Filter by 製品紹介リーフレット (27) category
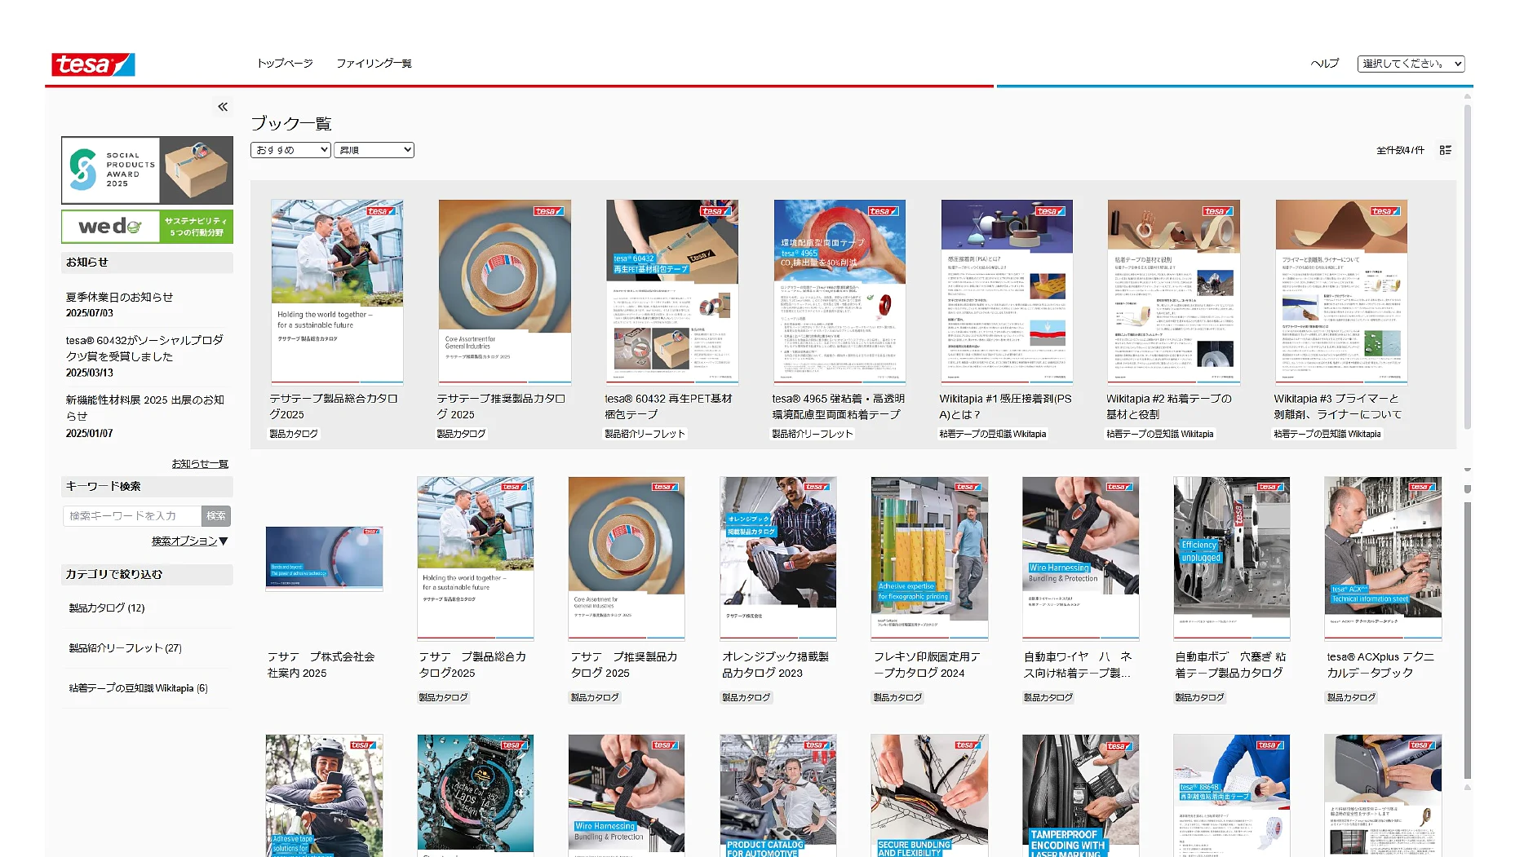This screenshot has width=1524, height=857. click(126, 648)
